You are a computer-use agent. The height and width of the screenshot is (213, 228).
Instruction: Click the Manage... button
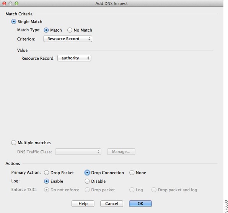[x=121, y=152]
